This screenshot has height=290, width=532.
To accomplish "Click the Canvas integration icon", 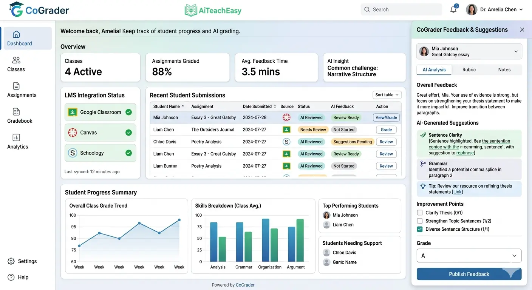I will click(72, 133).
